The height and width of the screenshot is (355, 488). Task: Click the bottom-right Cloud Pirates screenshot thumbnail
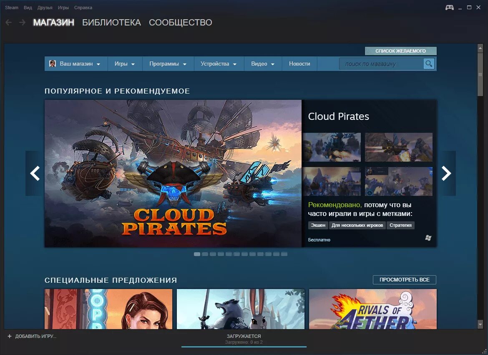(399, 181)
